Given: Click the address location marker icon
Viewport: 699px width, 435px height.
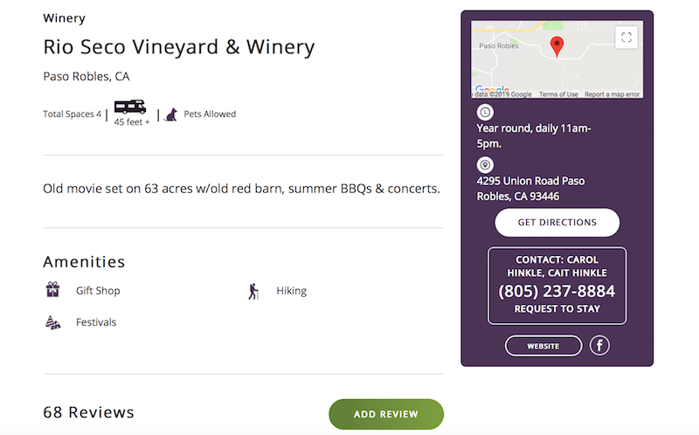Looking at the screenshot, I should [485, 165].
